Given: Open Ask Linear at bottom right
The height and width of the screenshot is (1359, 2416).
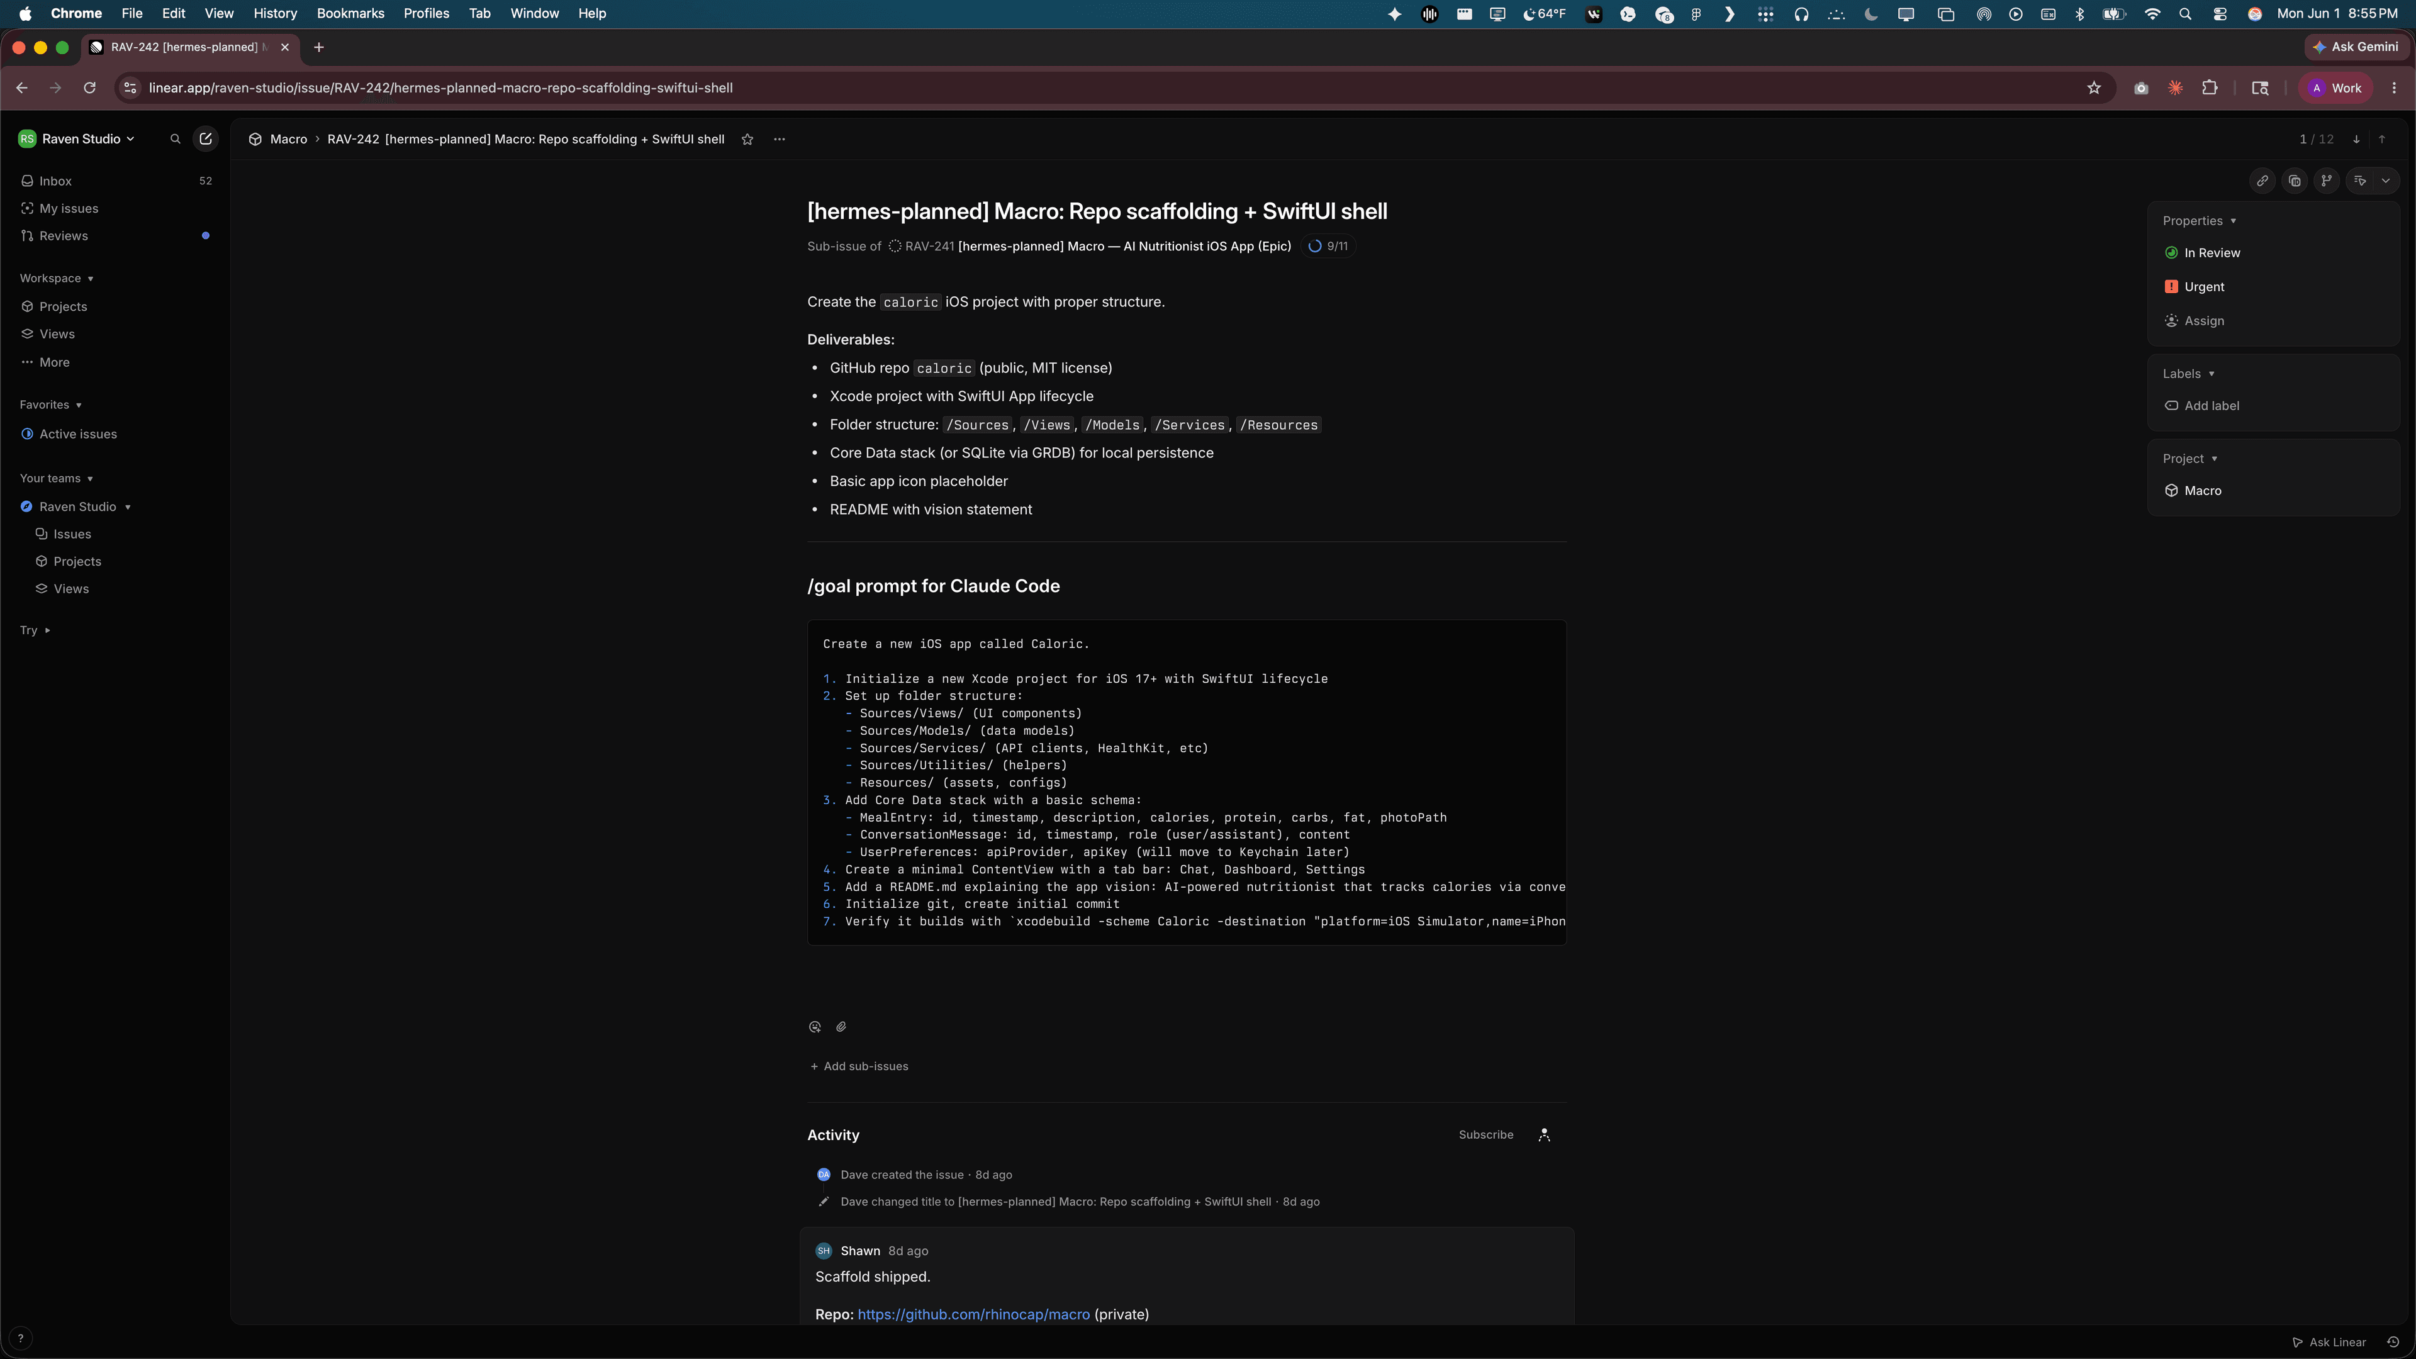Looking at the screenshot, I should point(2329,1342).
